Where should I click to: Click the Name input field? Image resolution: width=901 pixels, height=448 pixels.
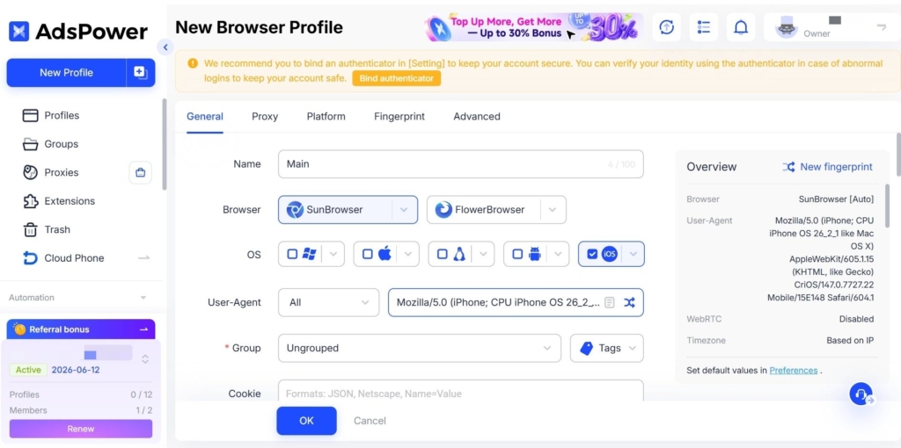[x=461, y=164]
